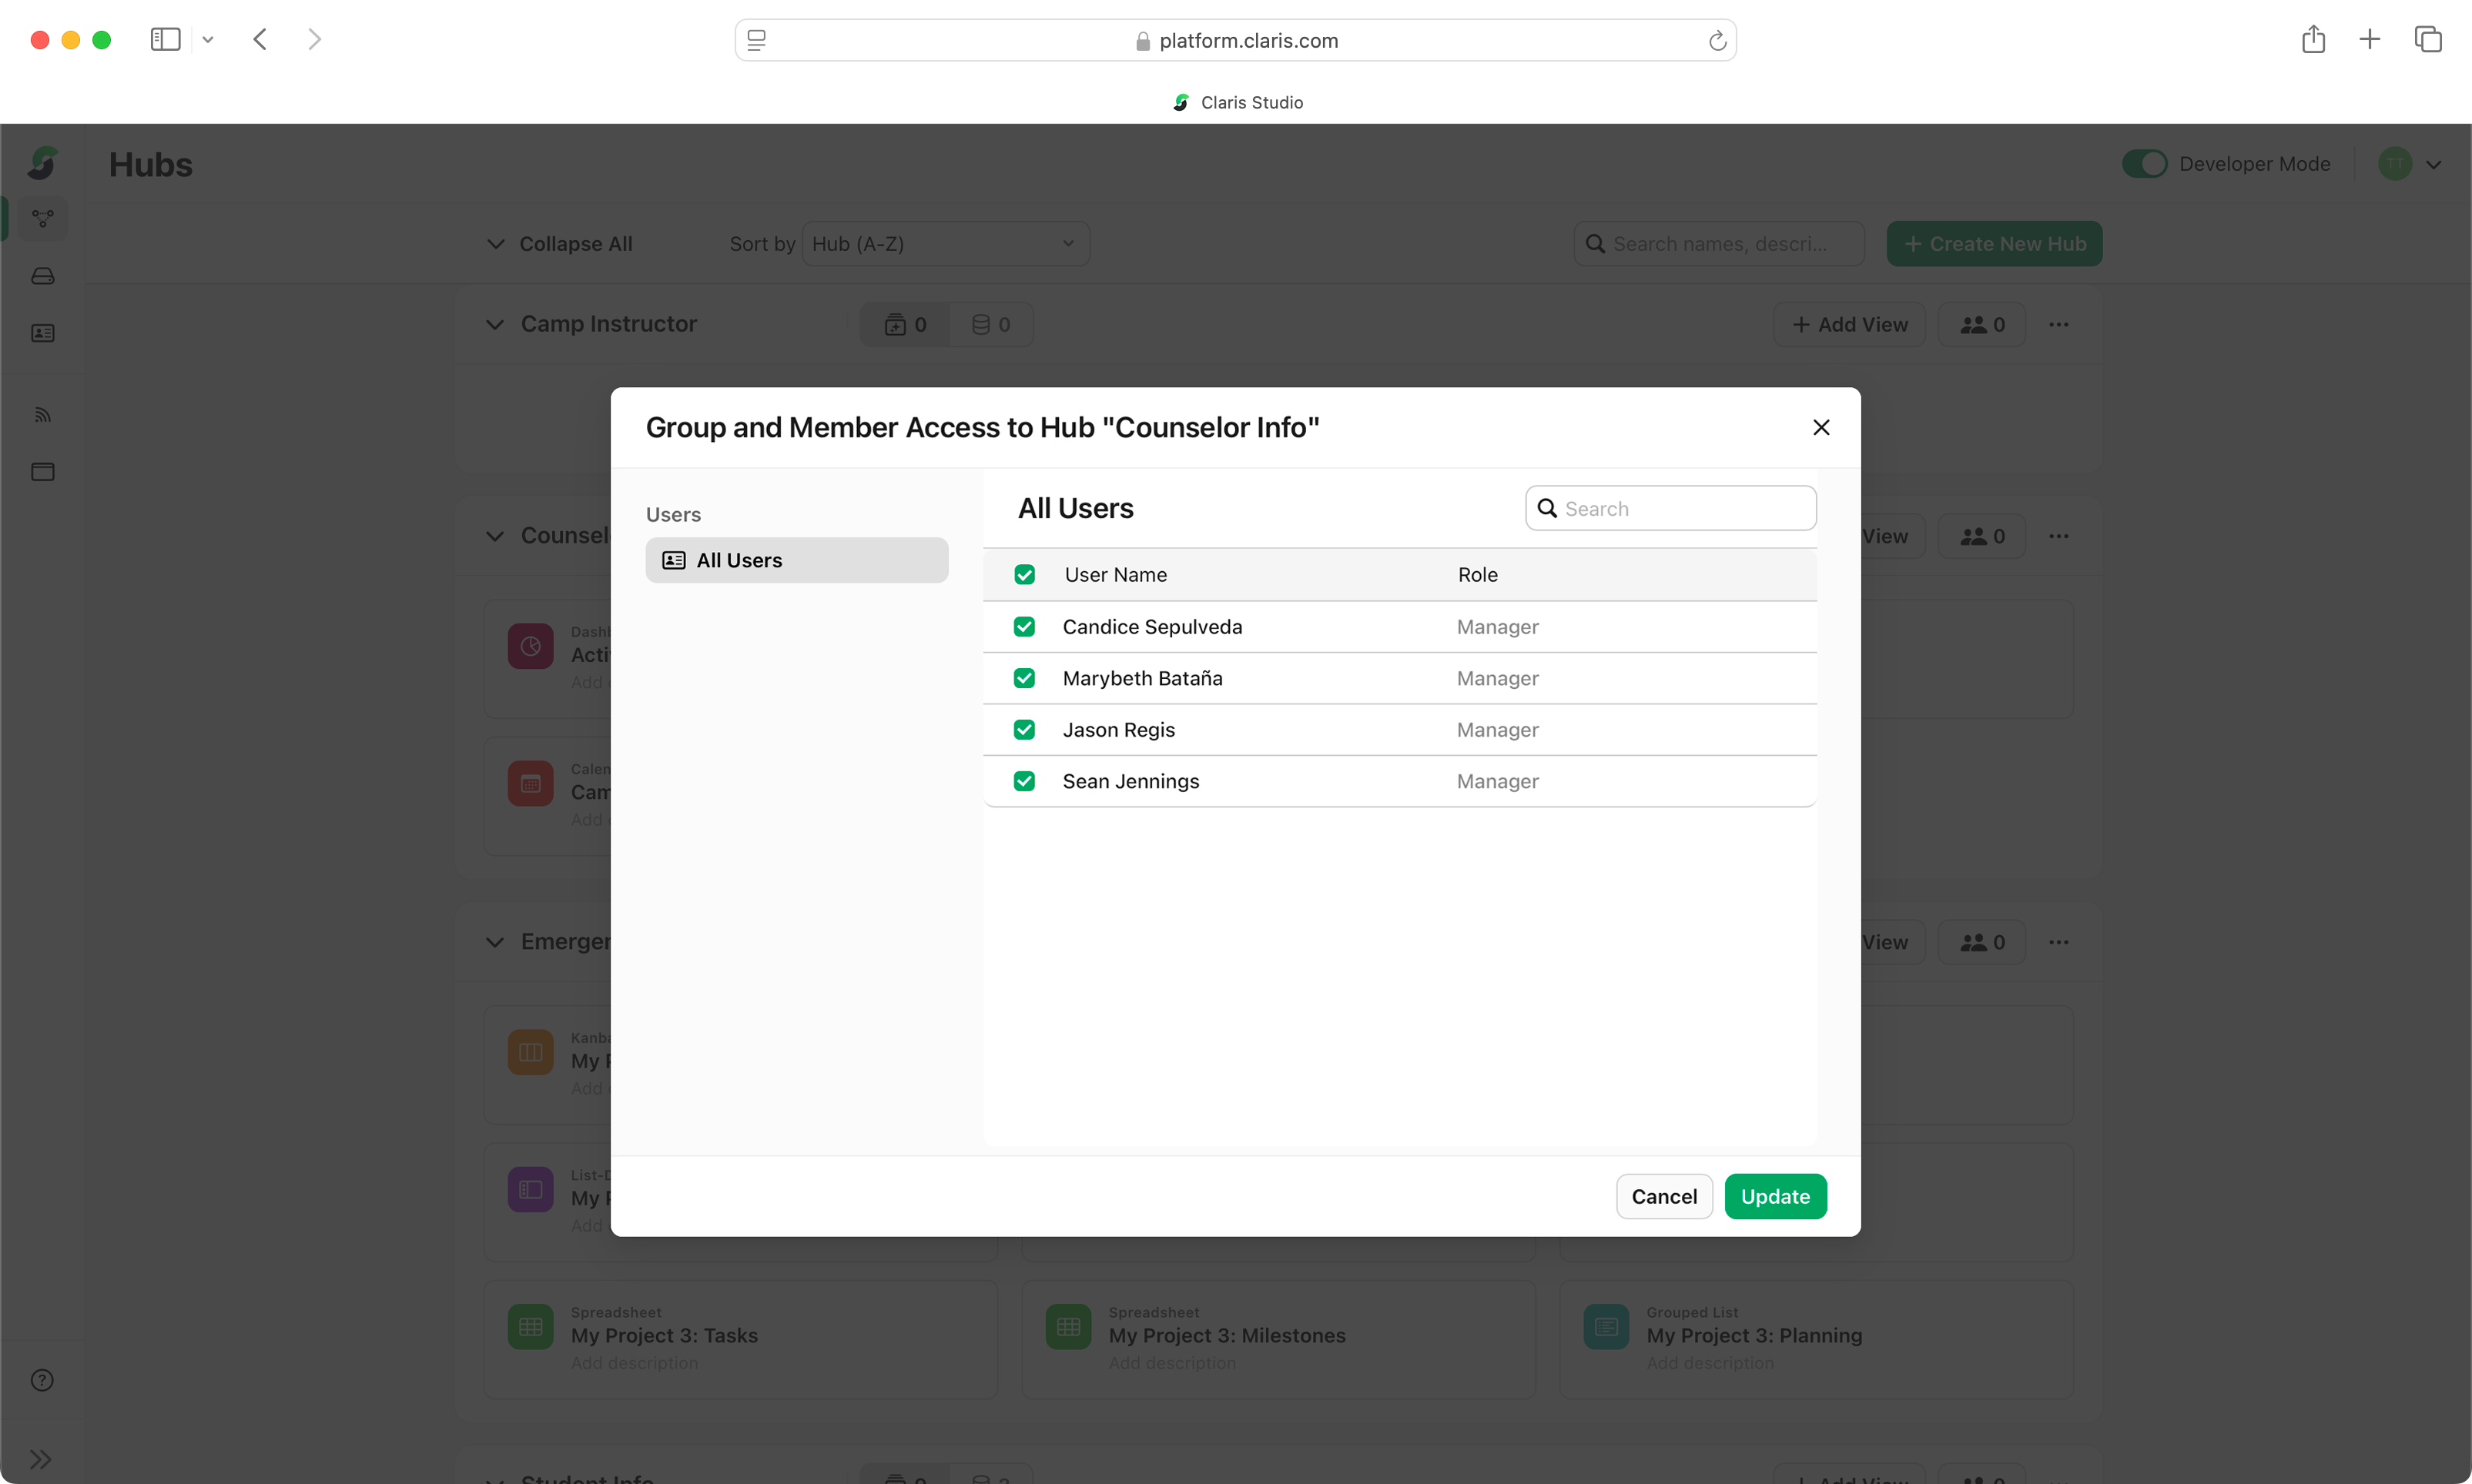Click the Claris Studio tab title

pyautogui.click(x=1251, y=102)
